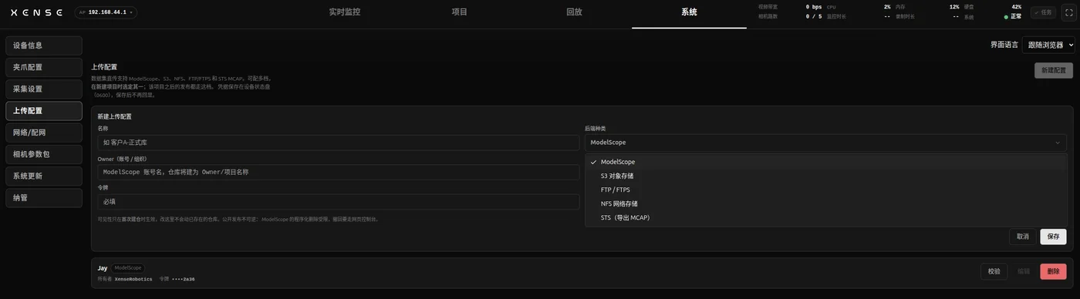
Task: Click the XENSE logo
Action: 36,12
